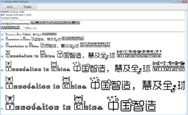Click the '72' size label
Image resolution: width=188 pixels, height=115 pixels.
pyautogui.click(x=2, y=109)
